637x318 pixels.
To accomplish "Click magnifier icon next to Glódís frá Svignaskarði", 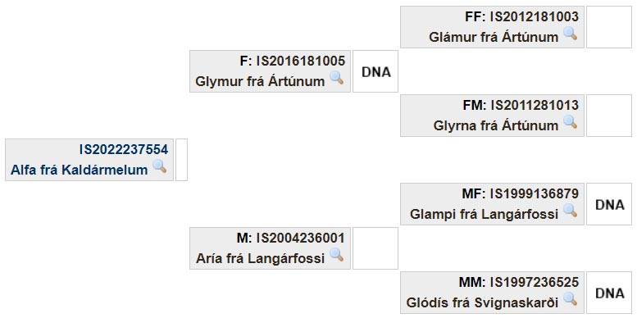I will coord(570,299).
